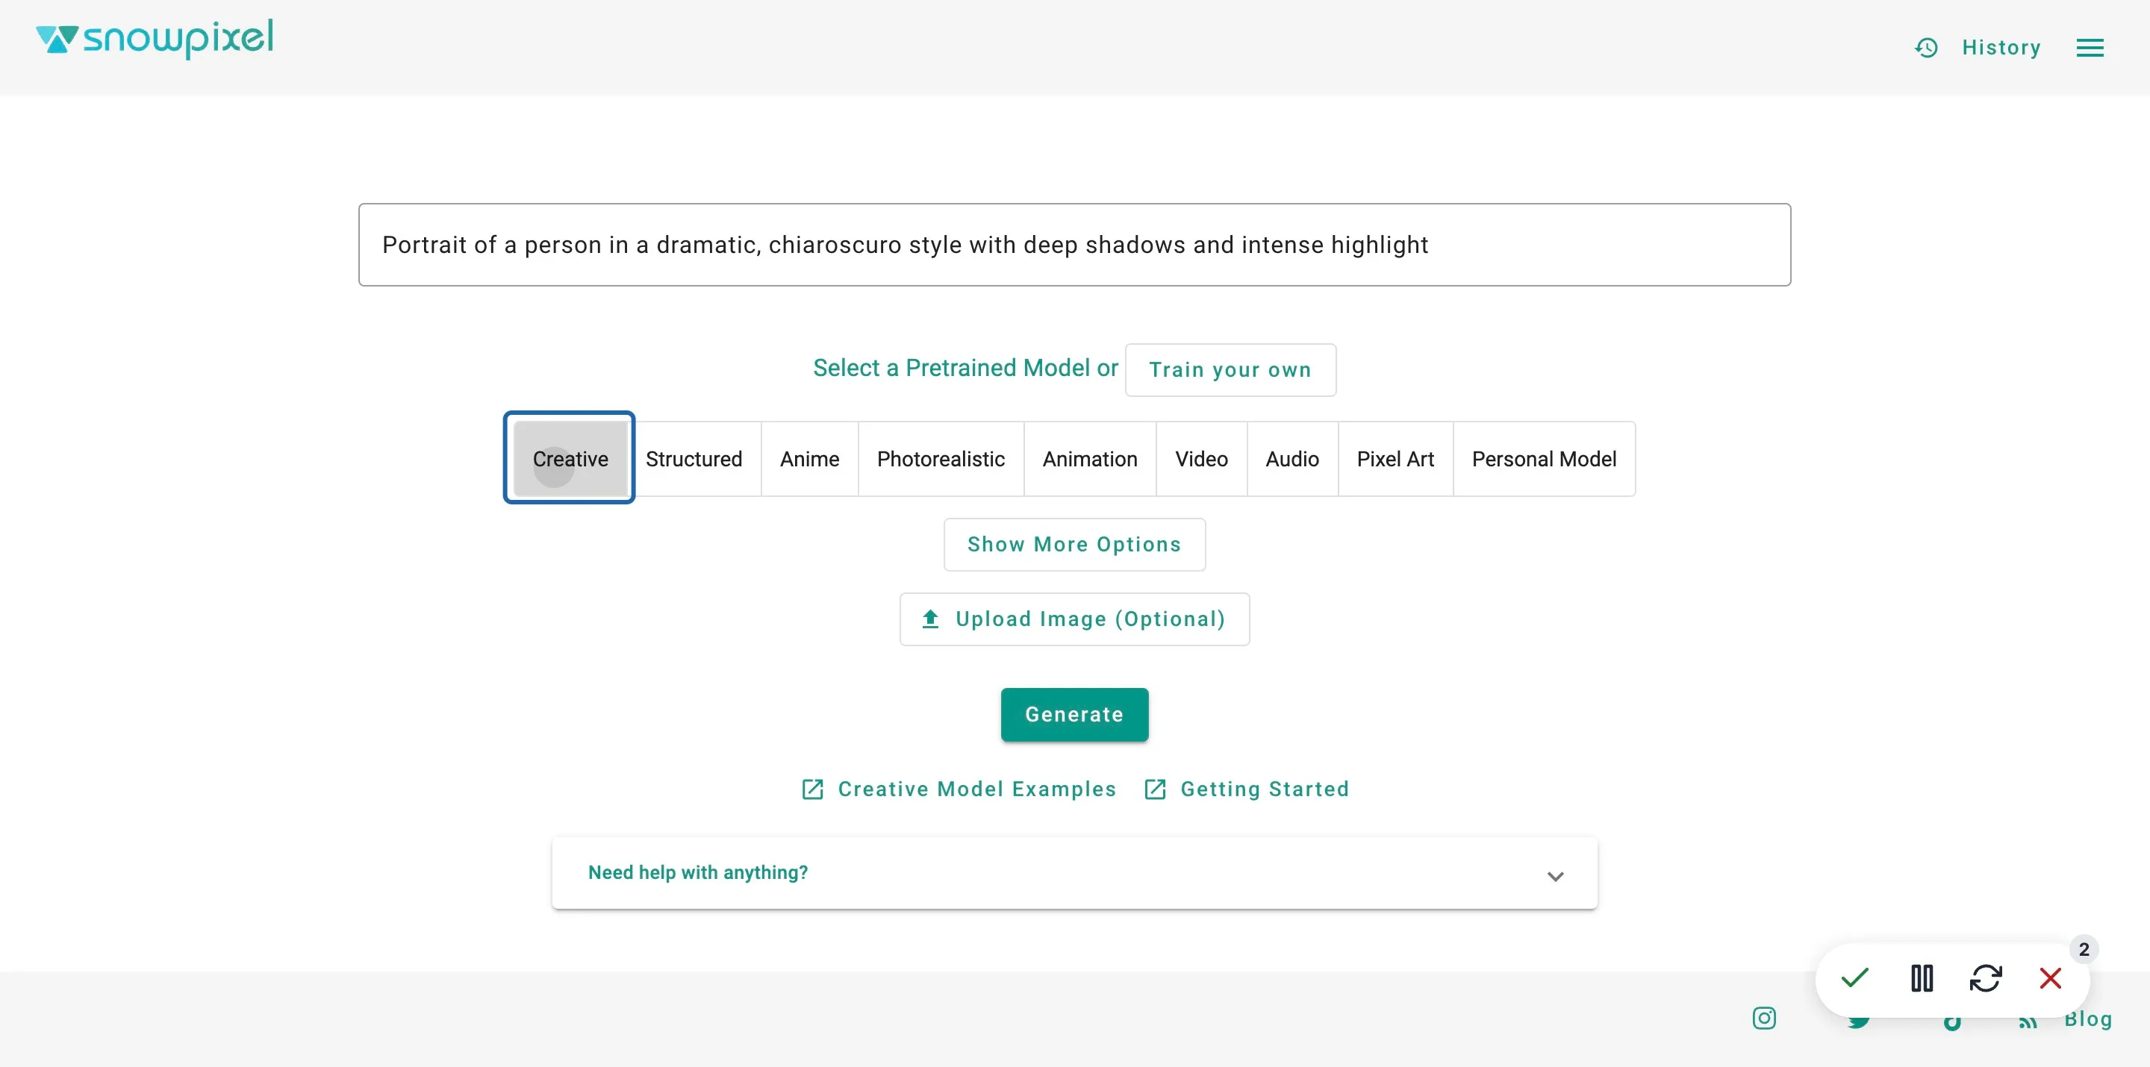Click the History clock icon
2150x1067 pixels.
click(x=1925, y=48)
